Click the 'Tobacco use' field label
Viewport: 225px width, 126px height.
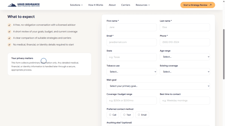pyautogui.click(x=113, y=66)
